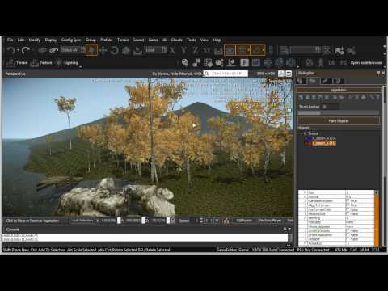This screenshot has height=291, width=388.
Task: Open the Prefabs menu
Action: click(x=107, y=40)
